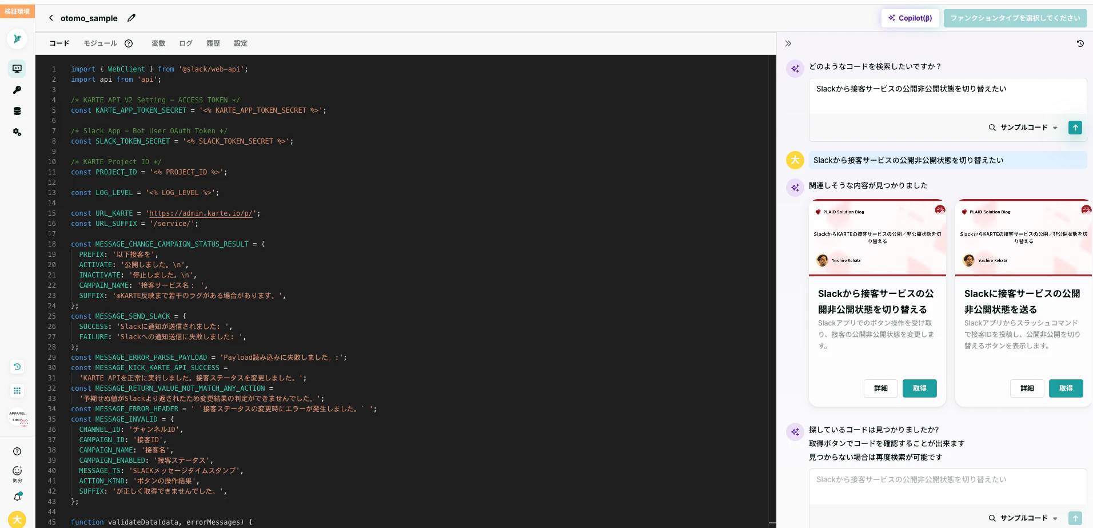Click card title 'Slackに接客サービスの公開非公開状態を送る'
Screen dimensions: 1093x528
click(x=1022, y=301)
